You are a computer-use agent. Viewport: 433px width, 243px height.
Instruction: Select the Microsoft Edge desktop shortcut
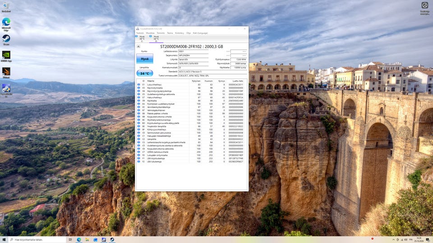tap(6, 24)
